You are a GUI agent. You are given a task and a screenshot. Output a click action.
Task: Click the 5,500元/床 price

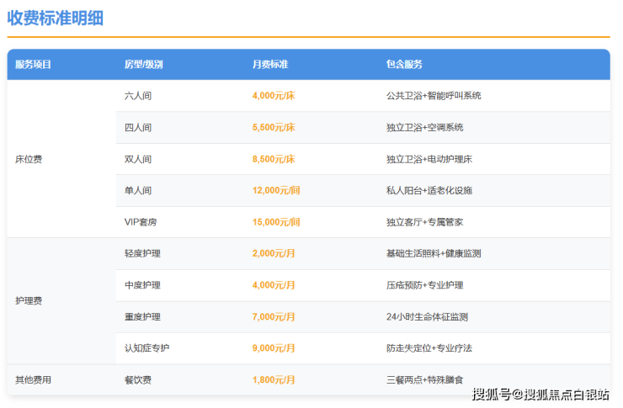click(x=274, y=128)
